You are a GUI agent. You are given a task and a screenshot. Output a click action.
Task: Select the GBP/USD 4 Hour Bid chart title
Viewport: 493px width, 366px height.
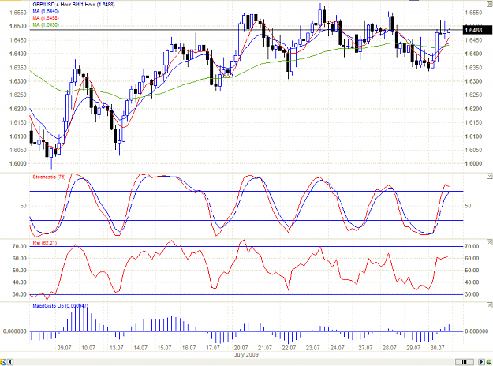point(73,5)
